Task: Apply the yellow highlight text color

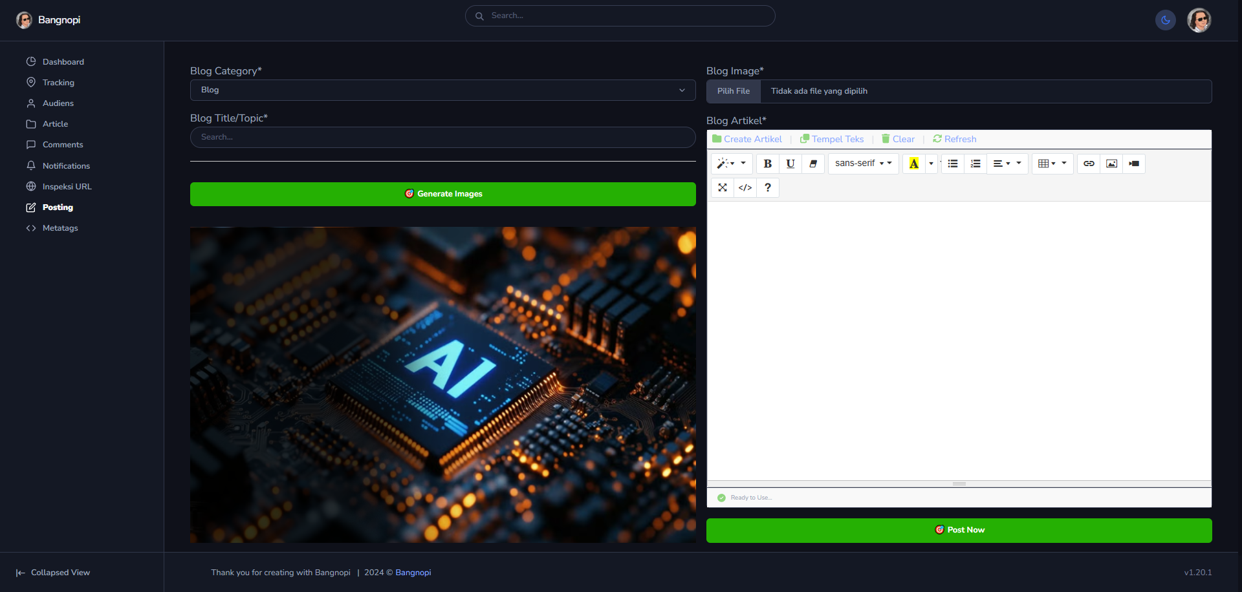Action: [913, 164]
